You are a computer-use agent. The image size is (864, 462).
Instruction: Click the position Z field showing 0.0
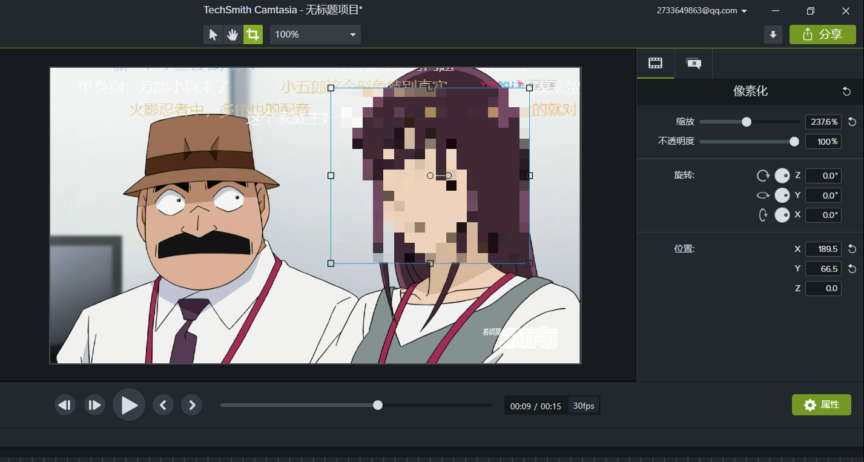tap(823, 288)
